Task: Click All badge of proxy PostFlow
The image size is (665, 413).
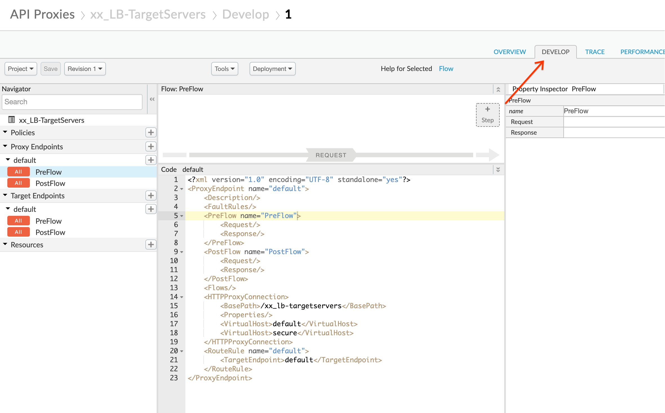Action: (18, 183)
